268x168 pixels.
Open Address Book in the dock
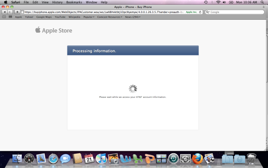77,158
